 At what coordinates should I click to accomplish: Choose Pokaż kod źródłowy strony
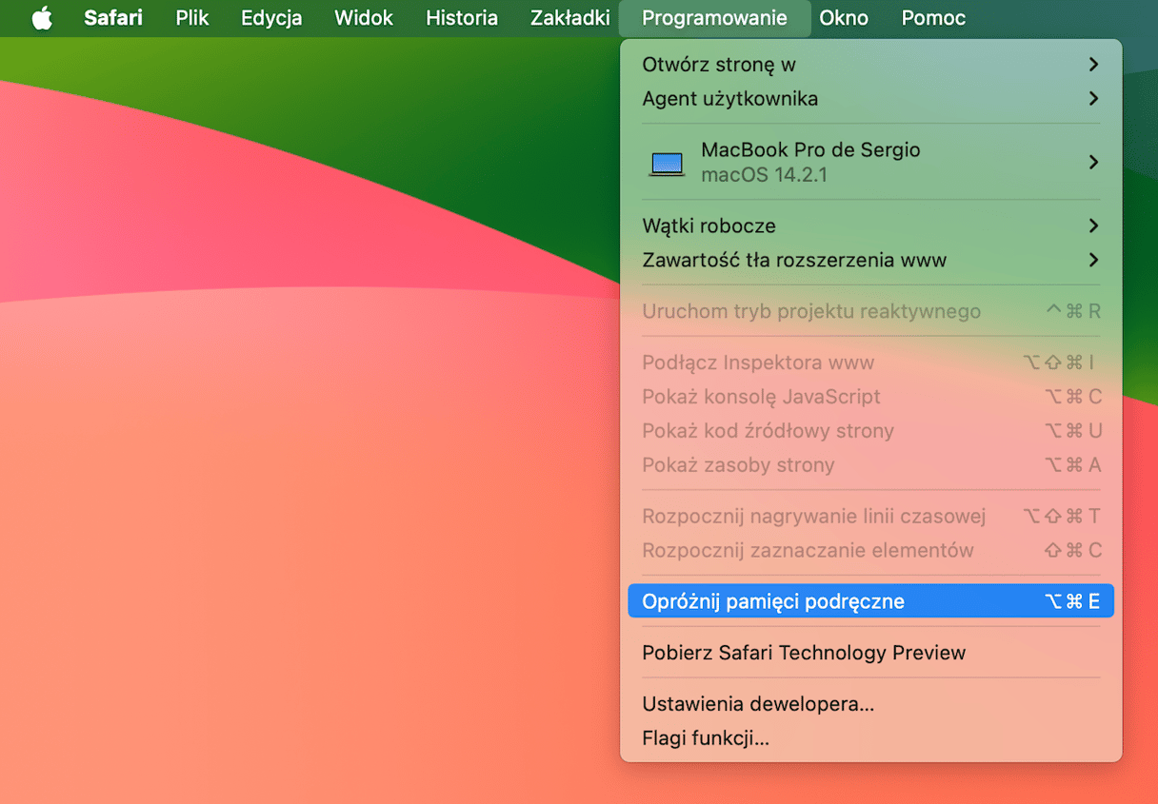point(870,431)
